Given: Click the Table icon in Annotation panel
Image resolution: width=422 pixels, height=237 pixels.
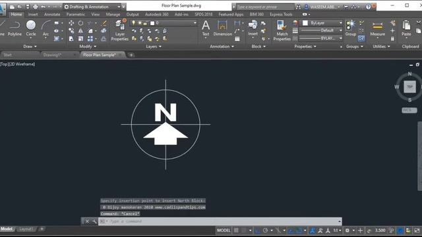Looking at the screenshot, I should [x=237, y=39].
